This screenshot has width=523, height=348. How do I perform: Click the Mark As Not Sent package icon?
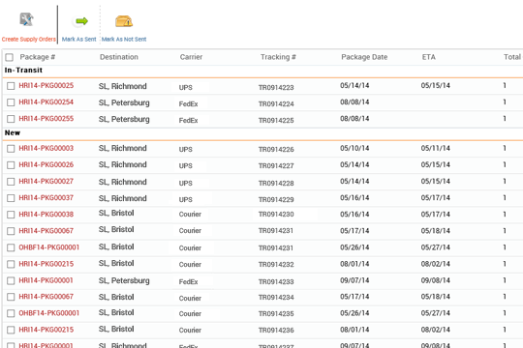tap(124, 21)
